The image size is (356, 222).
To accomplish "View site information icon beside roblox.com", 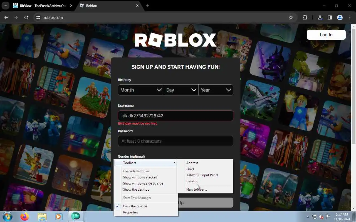I will (x=38, y=17).
